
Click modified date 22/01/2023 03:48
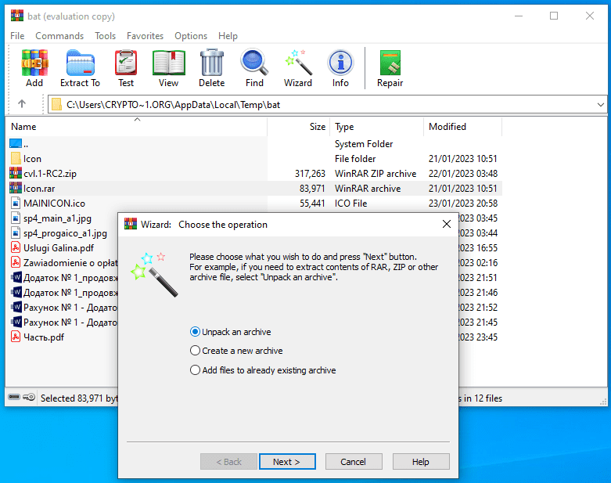pyautogui.click(x=463, y=174)
